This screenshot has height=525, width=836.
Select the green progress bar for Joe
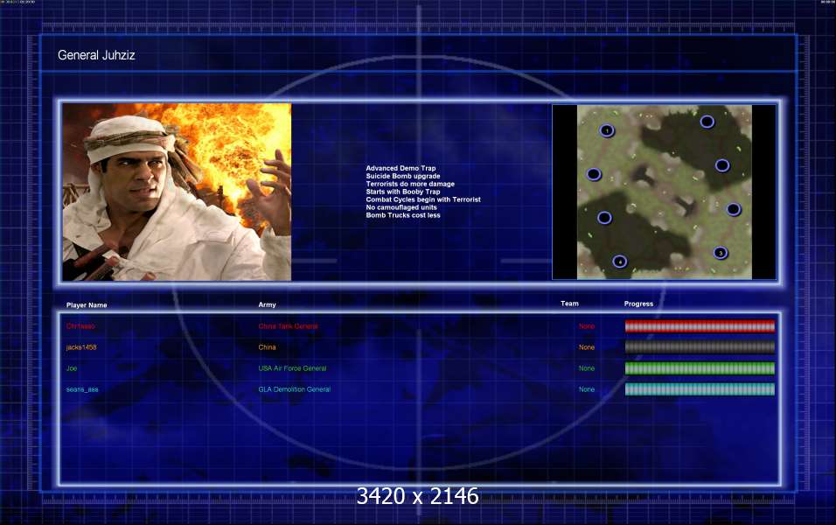click(x=700, y=368)
